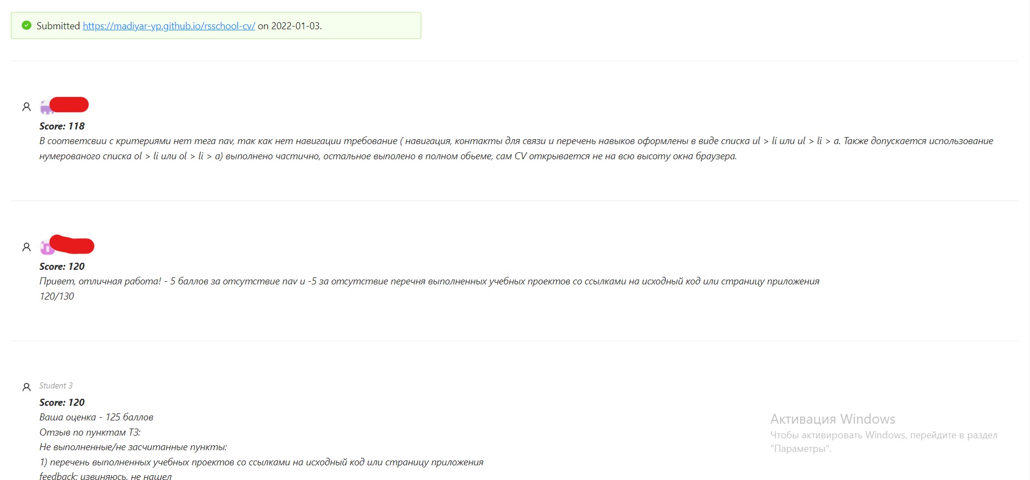This screenshot has width=1030, height=480.
Task: Select the Score: 120 heading
Action: coord(62,266)
